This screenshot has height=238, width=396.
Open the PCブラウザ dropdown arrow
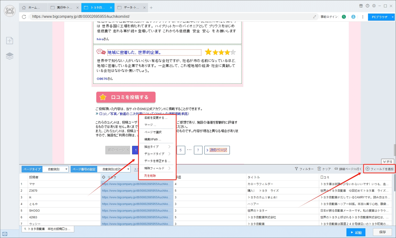coord(393,17)
